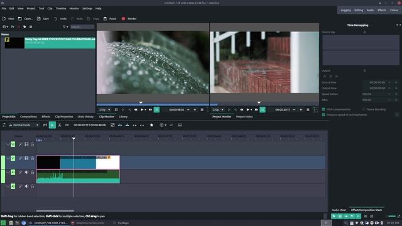Lock the A1 audio track
This screenshot has height=226, width=402.
pos(32,173)
